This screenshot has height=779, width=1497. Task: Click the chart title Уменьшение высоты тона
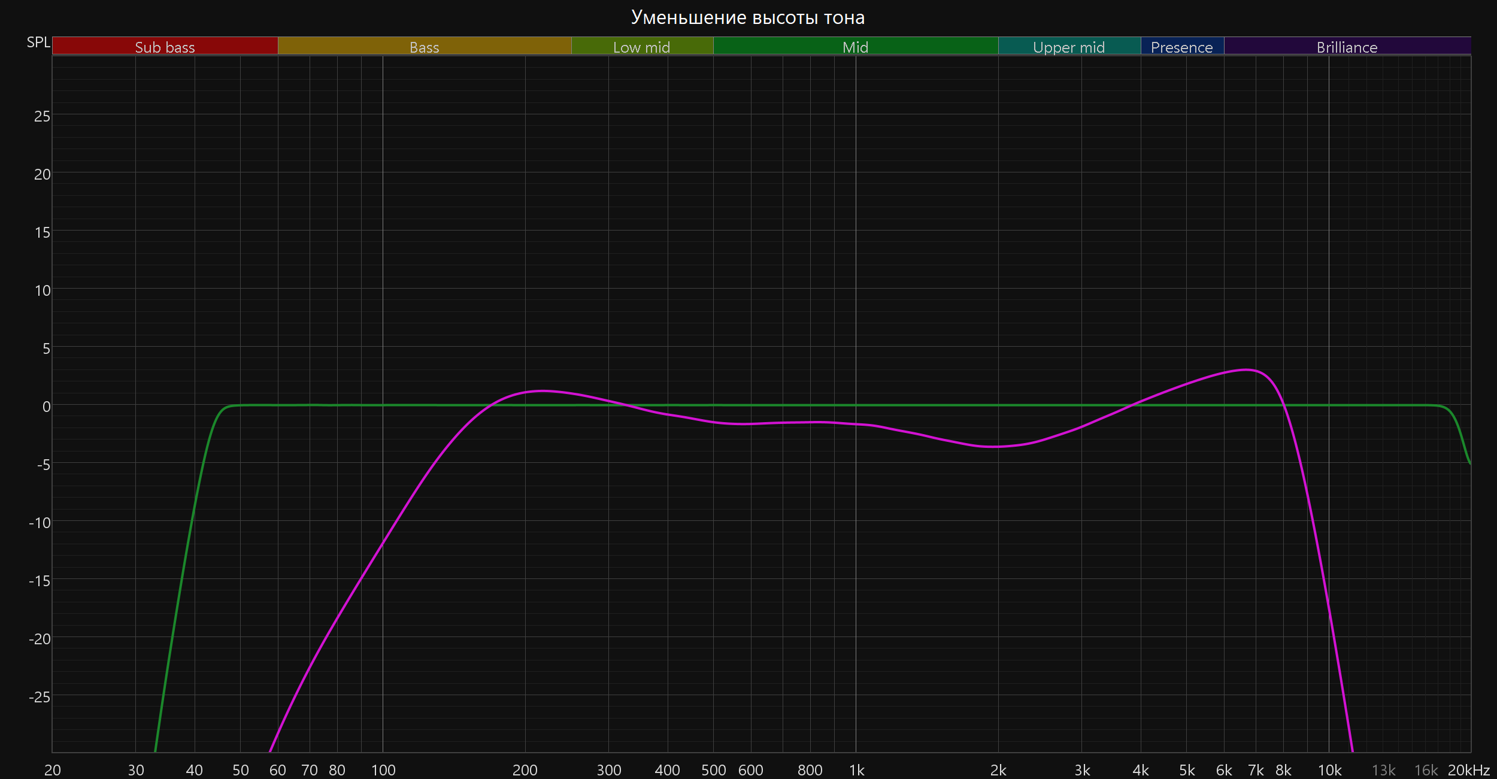point(748,17)
